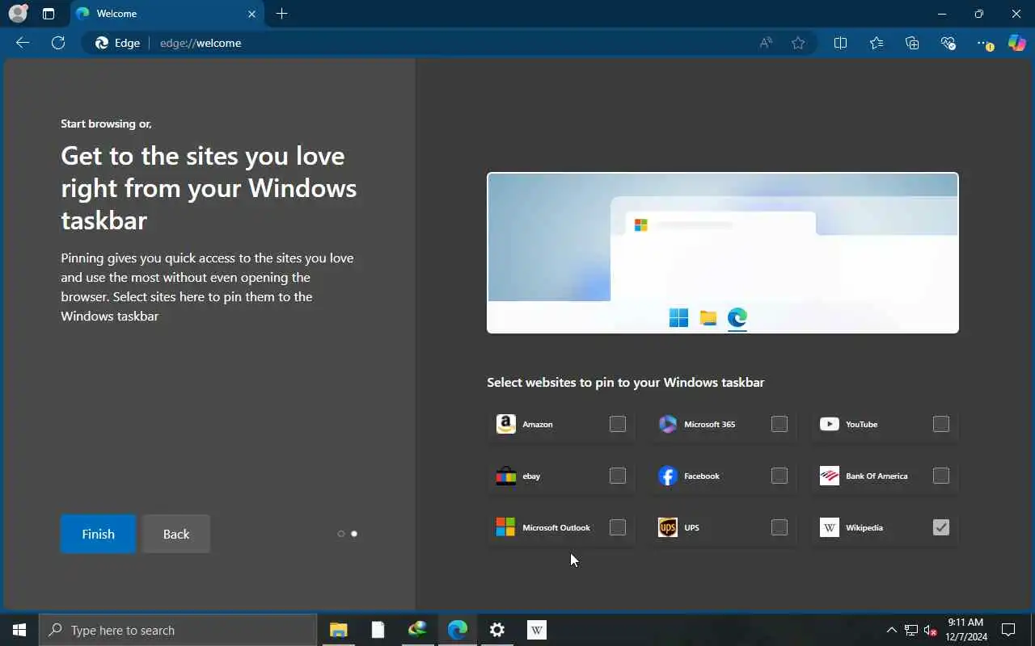Click the Bank Of America logo icon
Viewport: 1035px width, 646px height.
(x=830, y=476)
